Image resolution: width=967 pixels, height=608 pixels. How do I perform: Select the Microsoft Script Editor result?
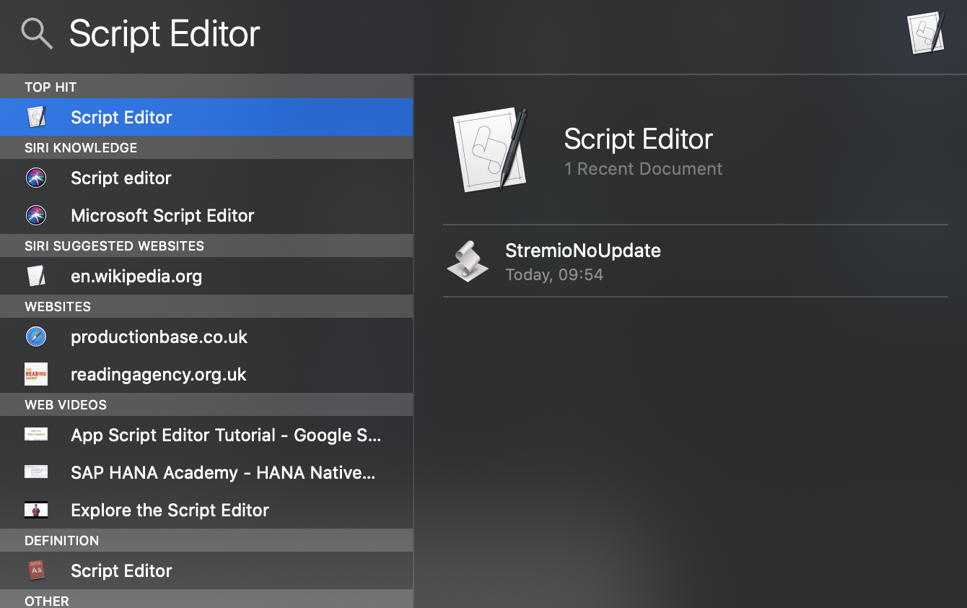[206, 215]
